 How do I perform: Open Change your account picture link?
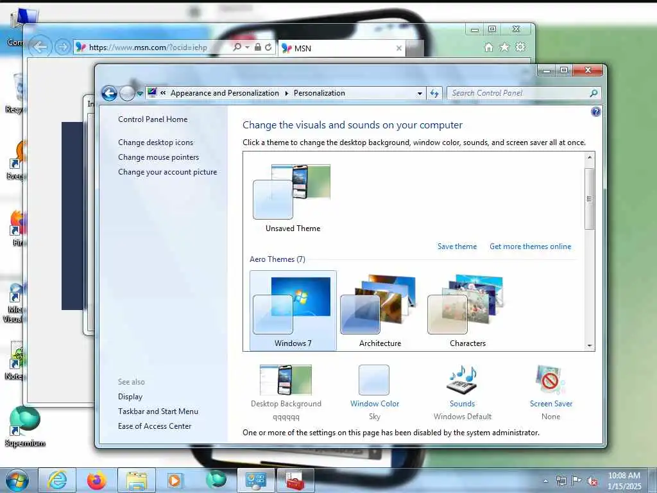[x=167, y=172]
